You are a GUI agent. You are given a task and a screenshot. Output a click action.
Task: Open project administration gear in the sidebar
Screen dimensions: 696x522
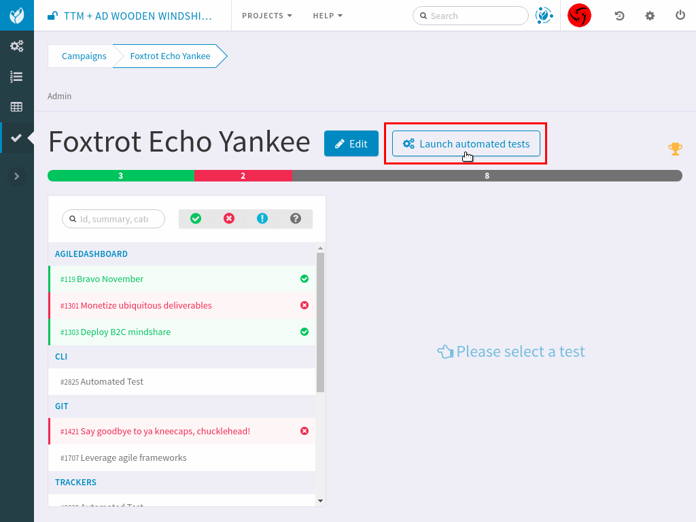(x=16, y=46)
